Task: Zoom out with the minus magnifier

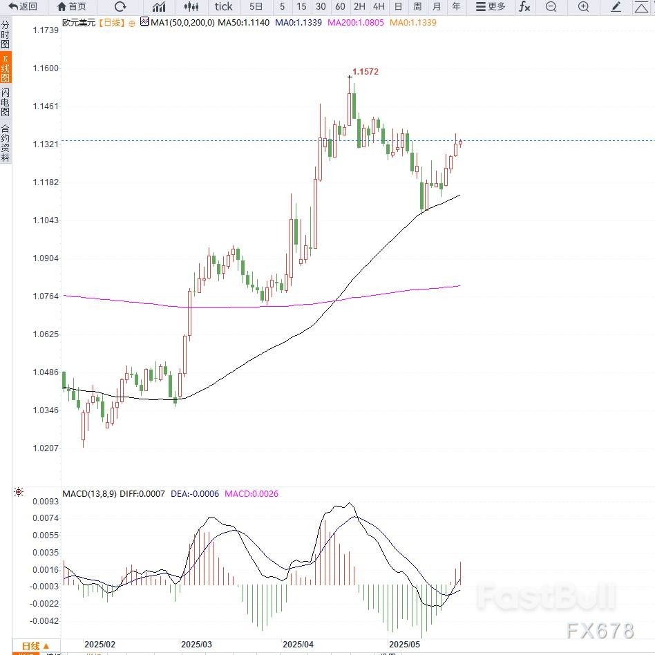Action: 551,7
